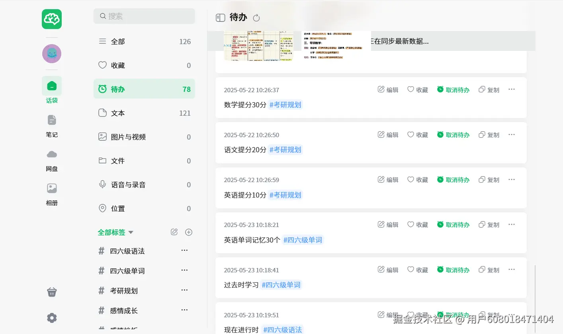Select the 待办 category
563x334 pixels.
[144, 89]
